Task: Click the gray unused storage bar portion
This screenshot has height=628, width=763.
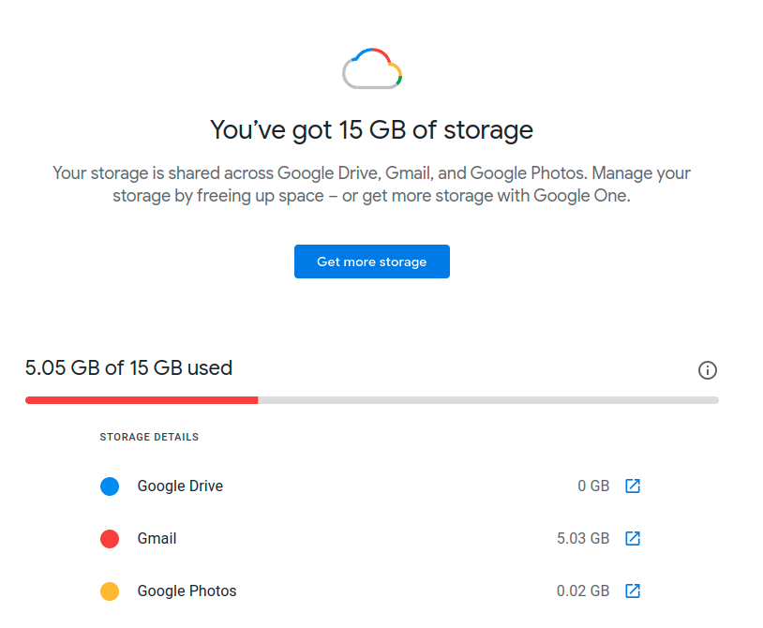Action: point(488,400)
